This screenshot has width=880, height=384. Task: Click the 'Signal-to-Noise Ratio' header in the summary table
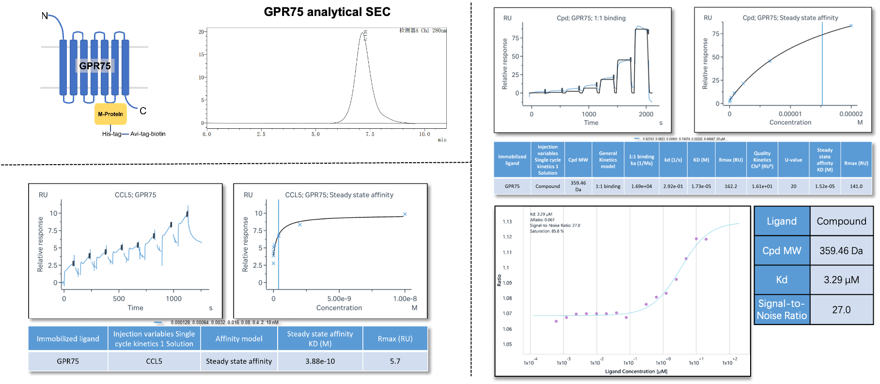[x=782, y=309]
